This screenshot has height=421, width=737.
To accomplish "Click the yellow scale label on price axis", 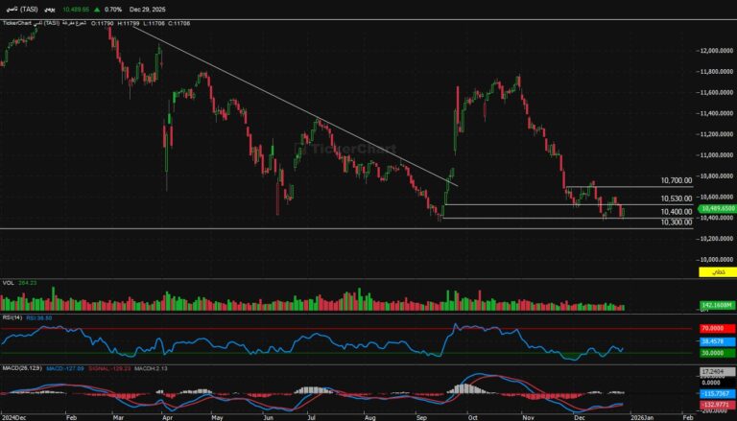I will coord(716,274).
